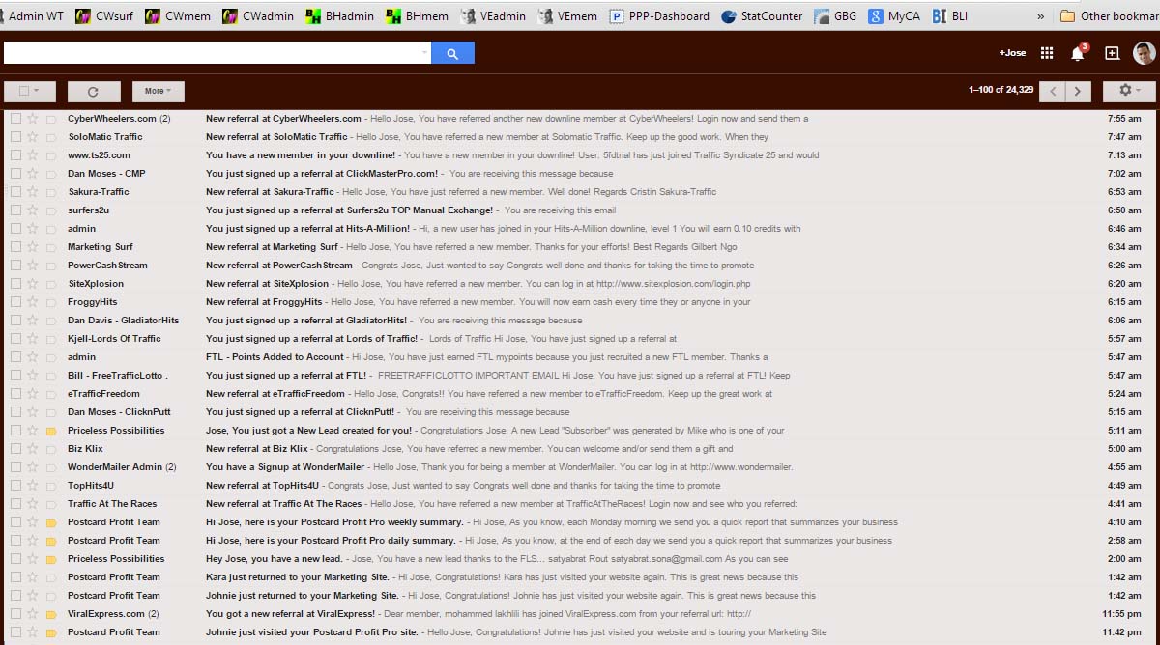The height and width of the screenshot is (645, 1160).
Task: Star the PowerCashStream email
Action: [x=33, y=266]
